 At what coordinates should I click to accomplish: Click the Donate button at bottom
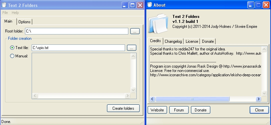(x=201, y=110)
